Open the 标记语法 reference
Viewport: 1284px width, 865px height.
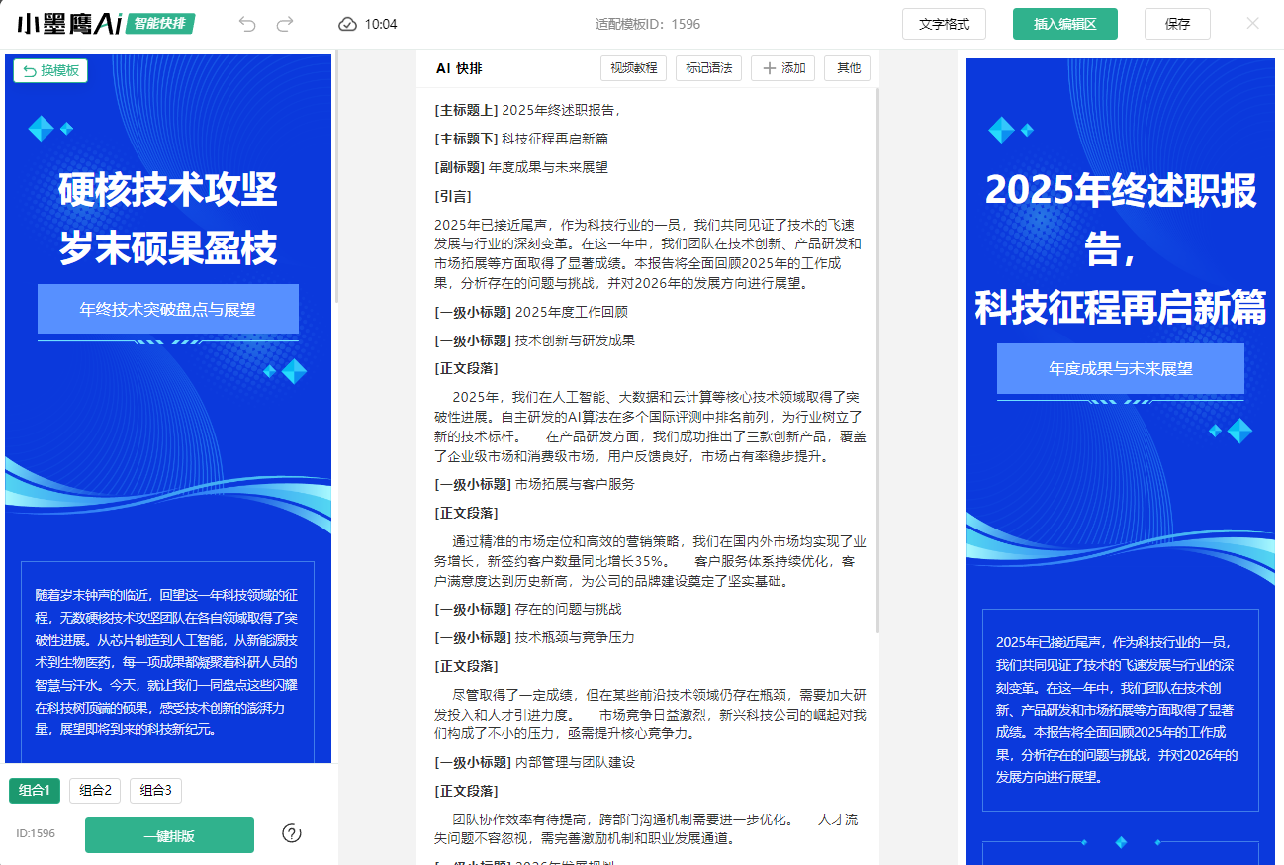tap(708, 68)
